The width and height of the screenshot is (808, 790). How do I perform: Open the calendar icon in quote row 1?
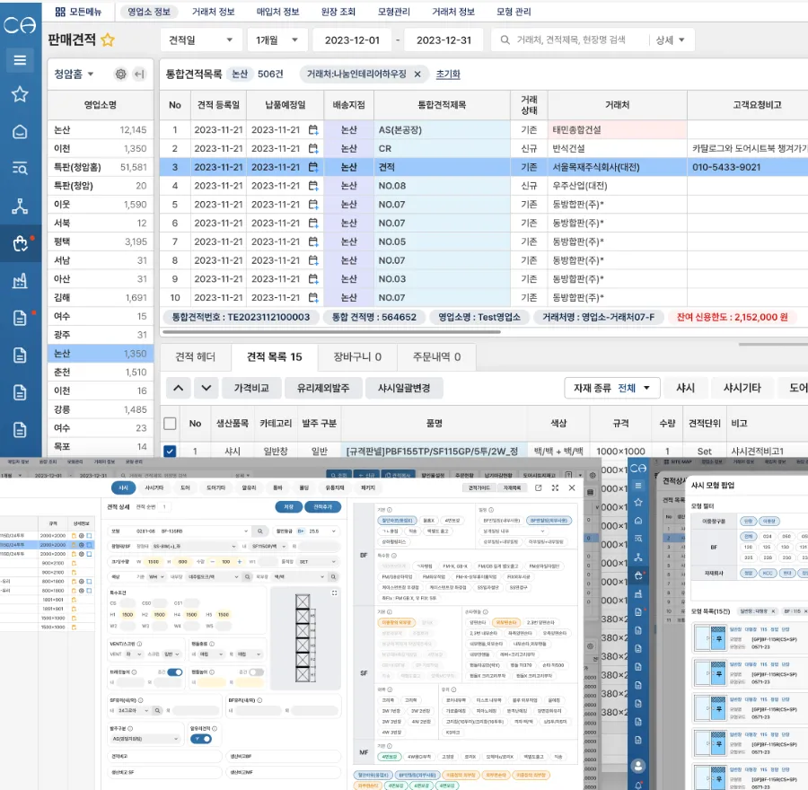(312, 130)
